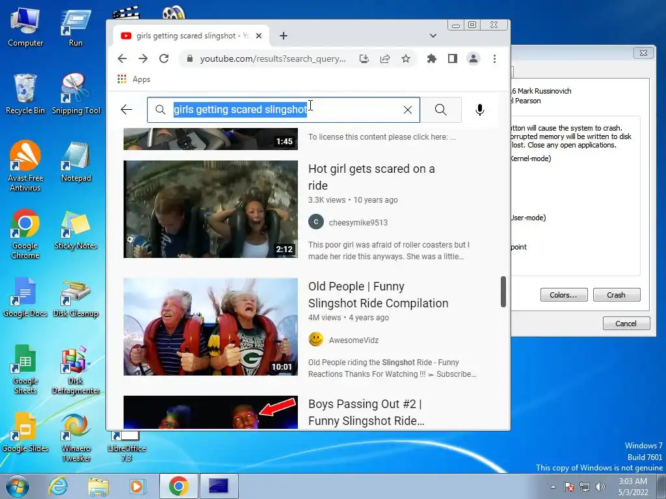Open the Google Slides desktop shortcut

pos(25,433)
